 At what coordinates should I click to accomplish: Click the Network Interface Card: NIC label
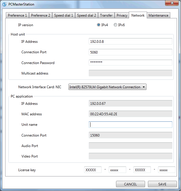coord(40,87)
